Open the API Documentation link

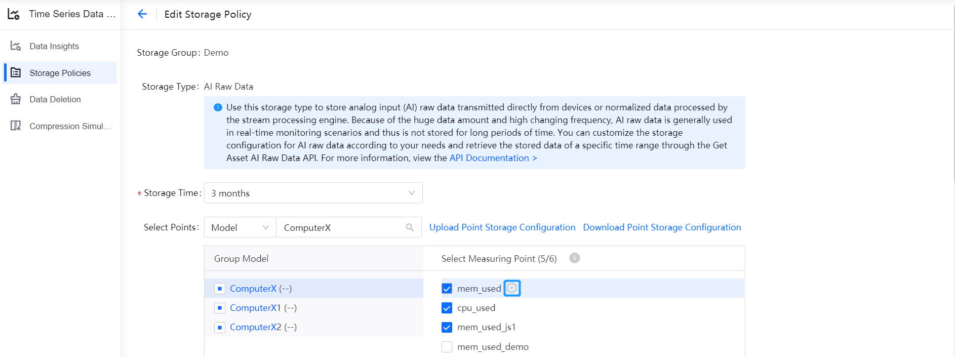493,158
